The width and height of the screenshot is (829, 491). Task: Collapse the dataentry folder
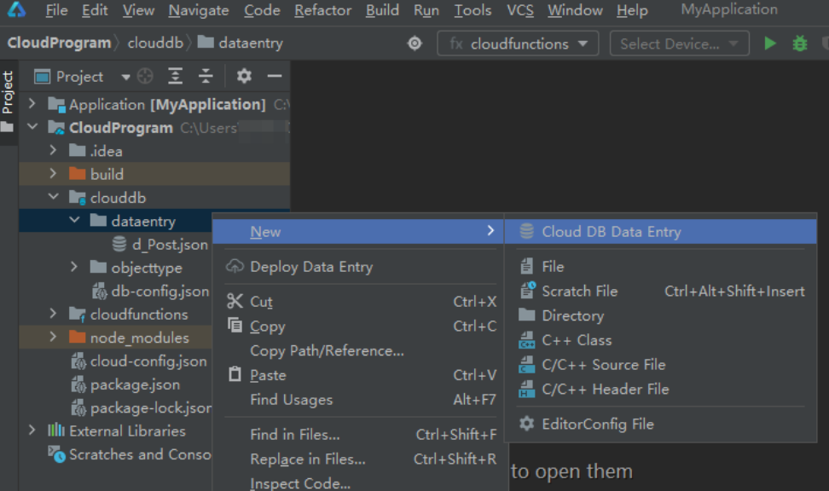click(74, 219)
